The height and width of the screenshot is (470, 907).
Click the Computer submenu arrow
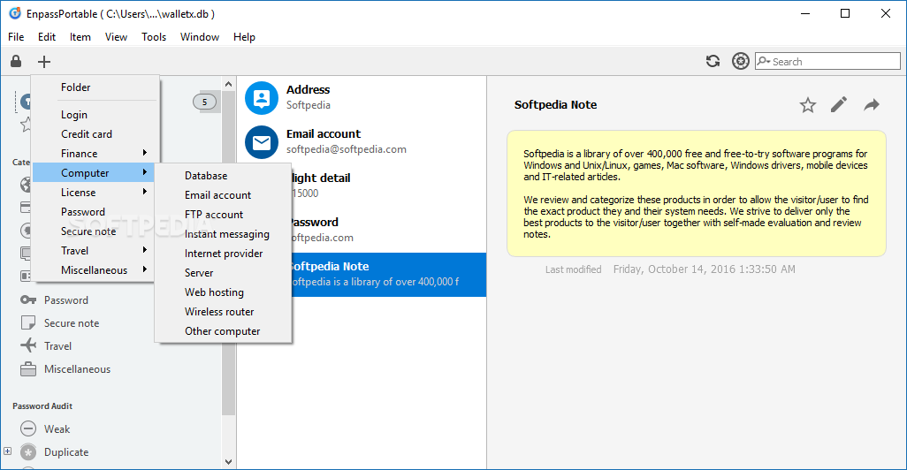coord(145,172)
